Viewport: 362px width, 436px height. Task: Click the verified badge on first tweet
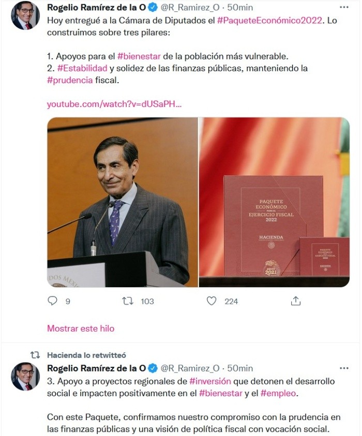tap(153, 8)
